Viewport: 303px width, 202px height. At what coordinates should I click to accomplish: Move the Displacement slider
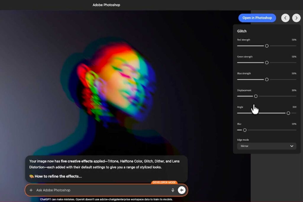click(x=256, y=96)
